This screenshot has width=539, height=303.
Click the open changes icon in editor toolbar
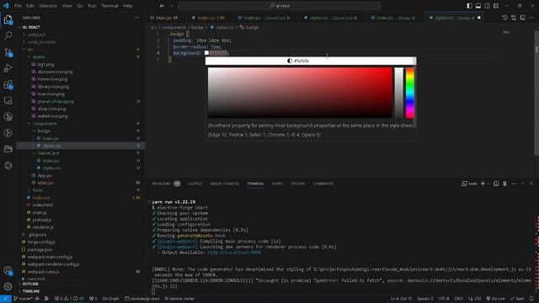pos(514,18)
